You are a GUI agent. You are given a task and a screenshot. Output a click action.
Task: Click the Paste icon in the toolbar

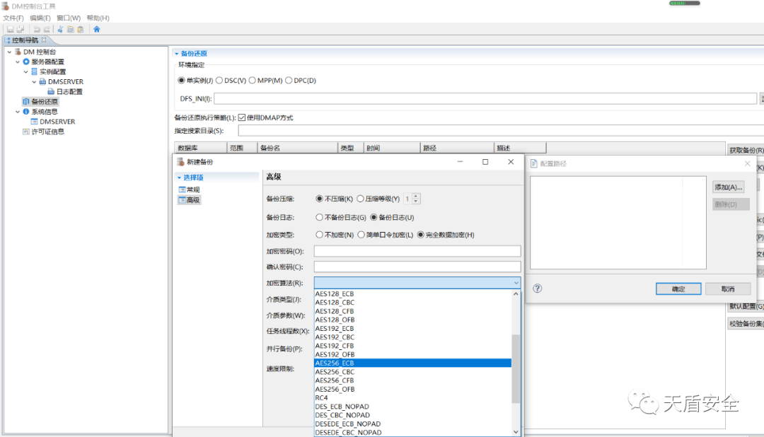click(x=81, y=29)
